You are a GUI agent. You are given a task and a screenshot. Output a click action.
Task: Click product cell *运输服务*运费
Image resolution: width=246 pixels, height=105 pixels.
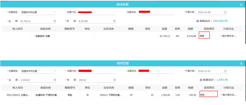[x=45, y=36]
